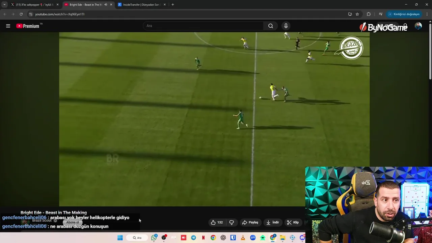Open Discord from the taskbar
The height and width of the screenshot is (243, 432).
coord(302,238)
